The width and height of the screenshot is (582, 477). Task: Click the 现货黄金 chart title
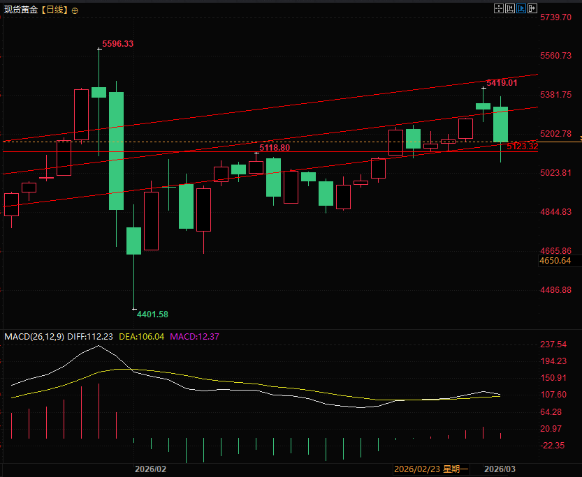click(21, 10)
